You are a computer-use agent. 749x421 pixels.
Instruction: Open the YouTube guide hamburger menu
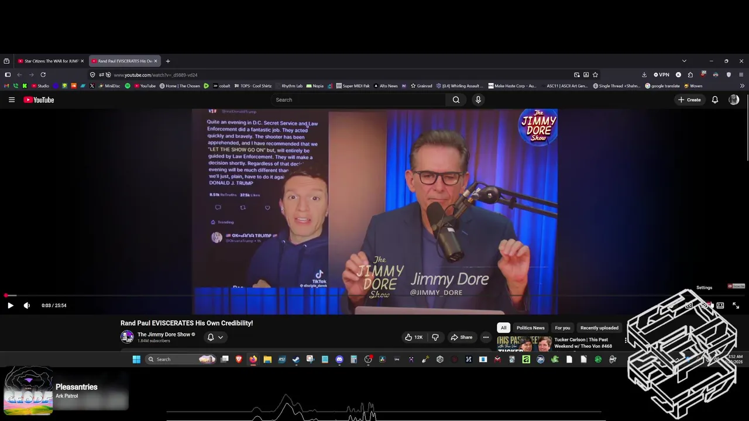pos(11,100)
